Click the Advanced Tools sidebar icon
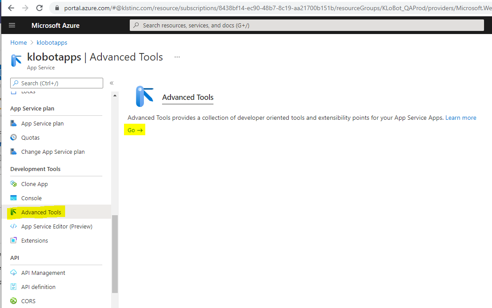Screen dimensions: 492x308 click(x=13, y=212)
